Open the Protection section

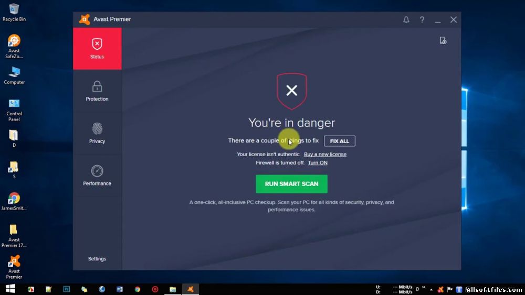tap(97, 91)
